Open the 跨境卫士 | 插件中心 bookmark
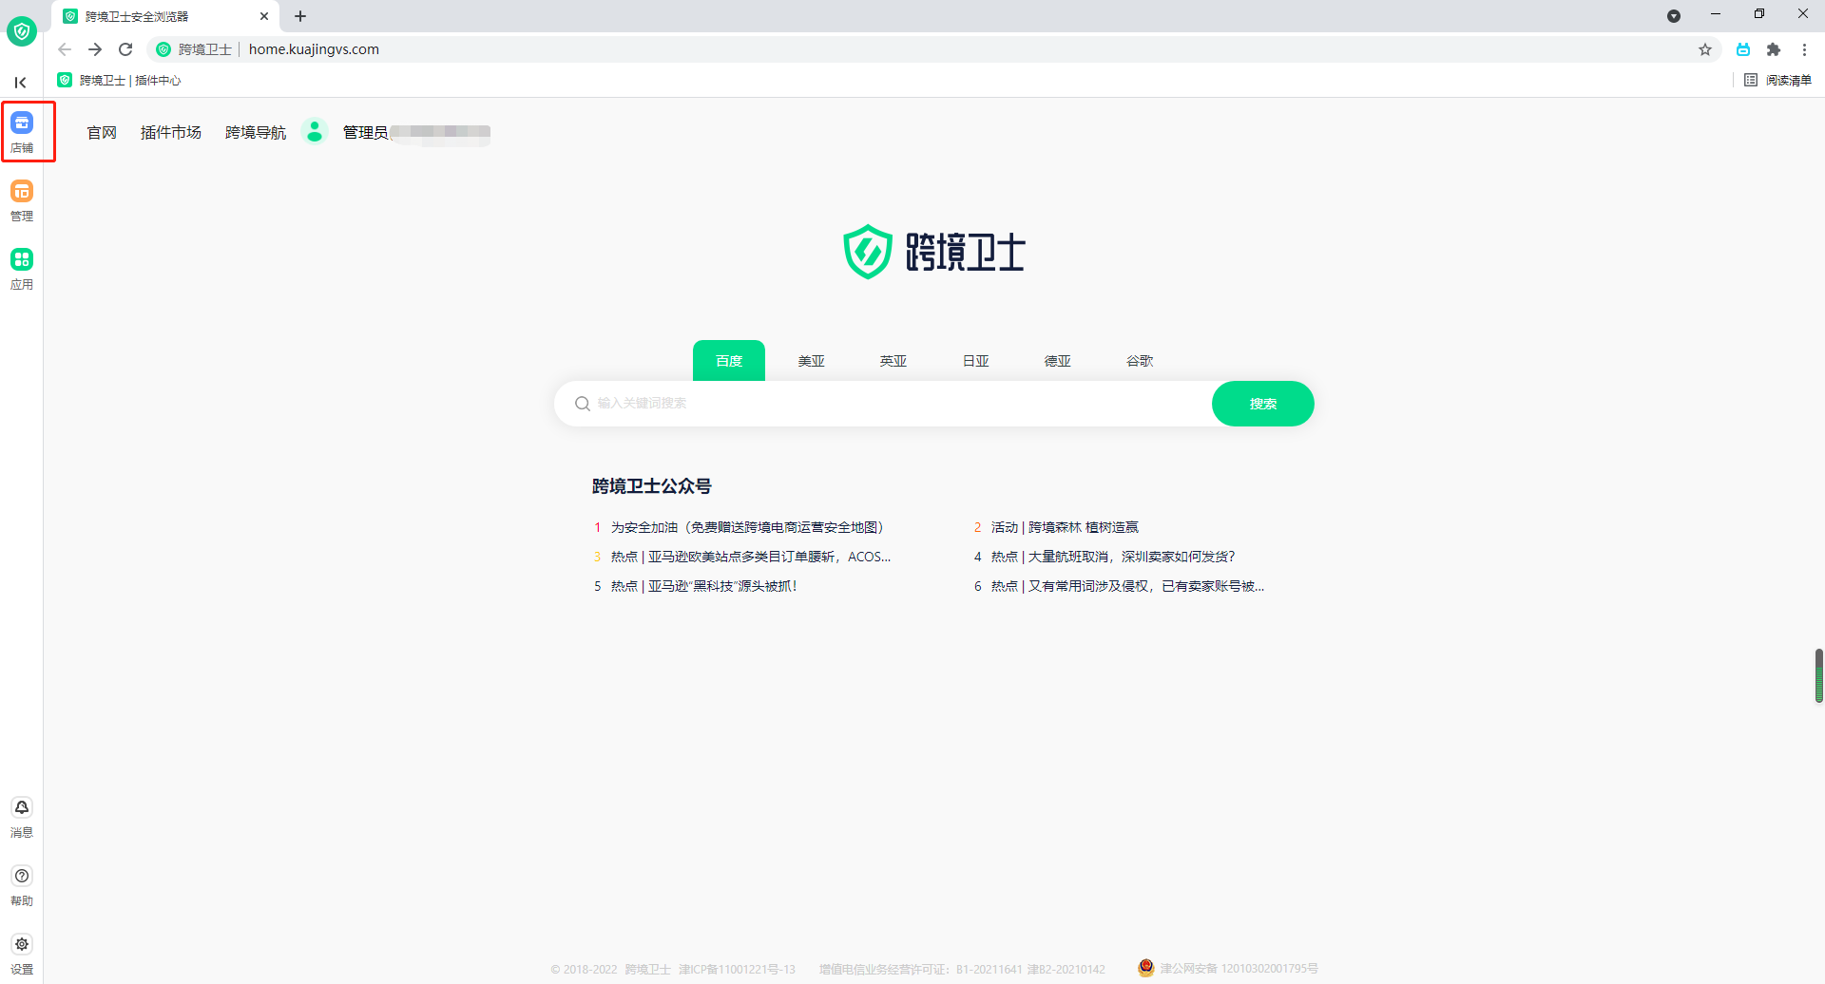This screenshot has width=1825, height=984. [x=120, y=80]
